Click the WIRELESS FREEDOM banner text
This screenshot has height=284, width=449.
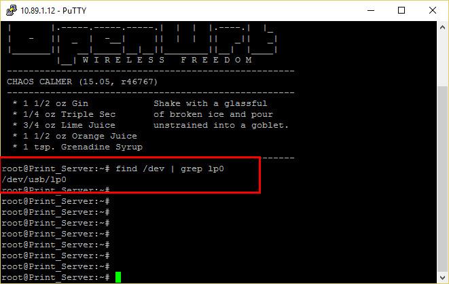tap(168, 60)
